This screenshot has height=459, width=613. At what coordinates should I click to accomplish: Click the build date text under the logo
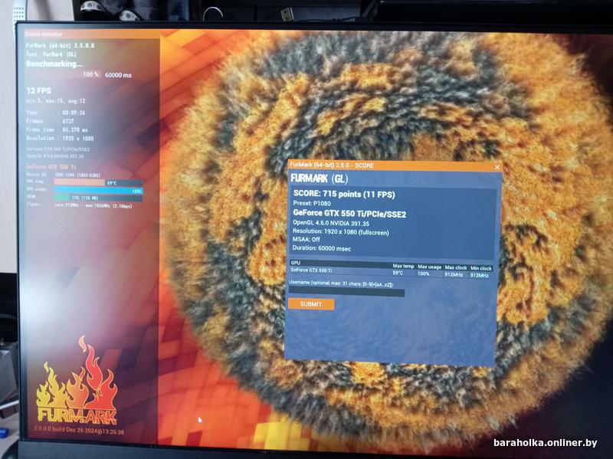coord(79,431)
